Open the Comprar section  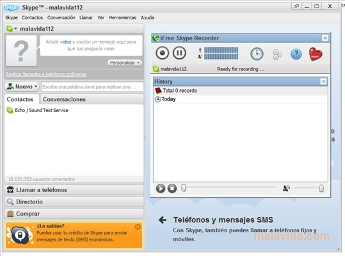click(x=74, y=214)
